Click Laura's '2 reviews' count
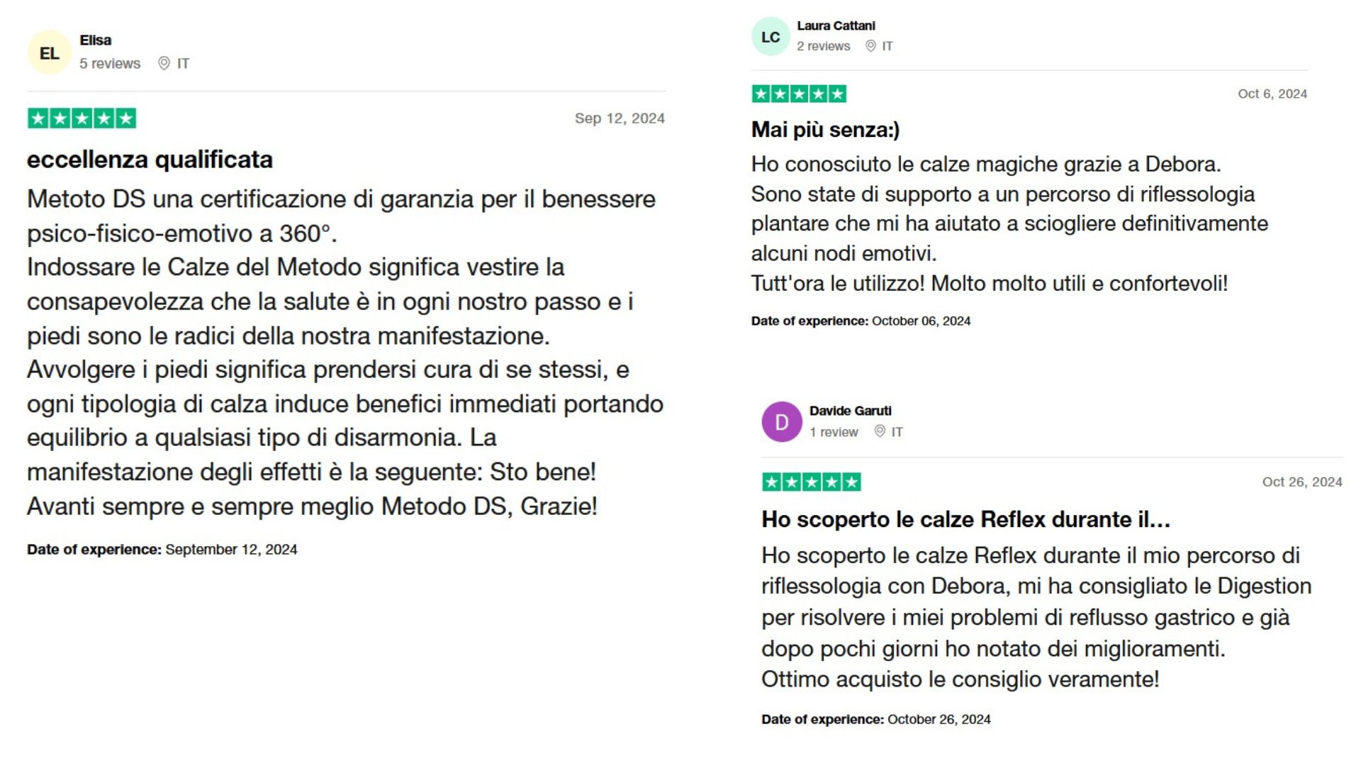This screenshot has width=1361, height=766. click(x=823, y=46)
